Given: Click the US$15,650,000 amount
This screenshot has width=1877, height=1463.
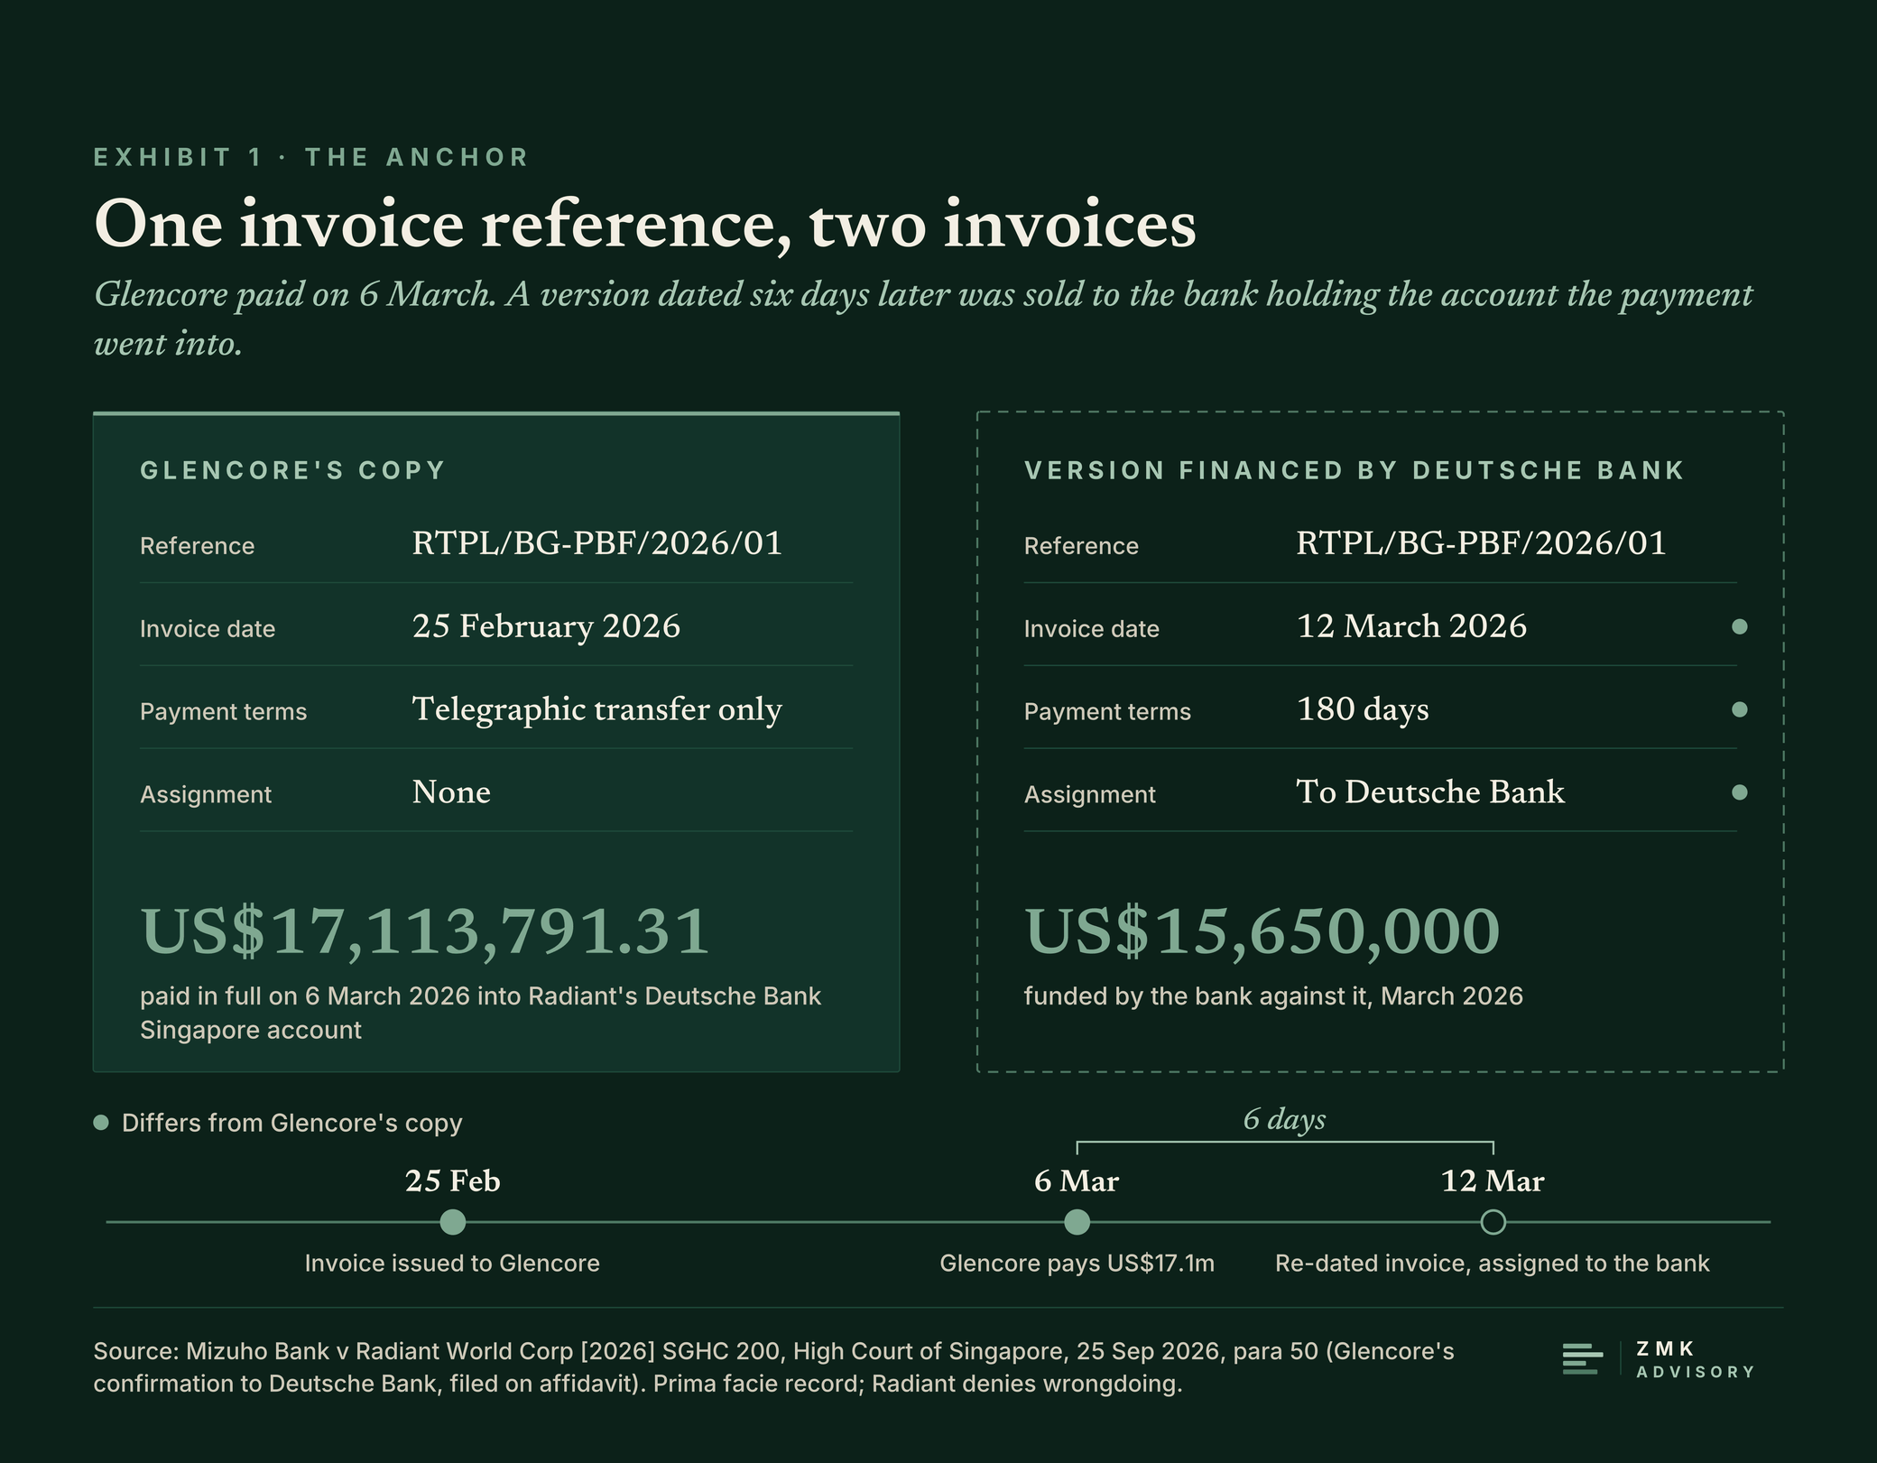Looking at the screenshot, I should [x=1262, y=931].
